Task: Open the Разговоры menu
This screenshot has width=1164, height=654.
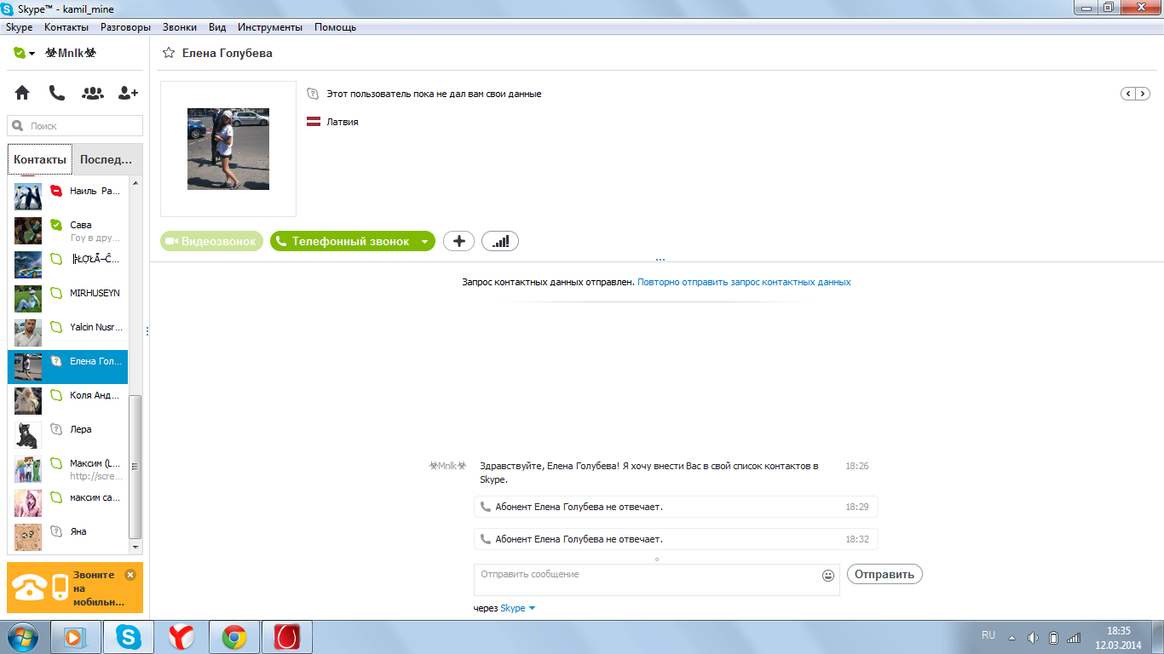Action: (125, 27)
